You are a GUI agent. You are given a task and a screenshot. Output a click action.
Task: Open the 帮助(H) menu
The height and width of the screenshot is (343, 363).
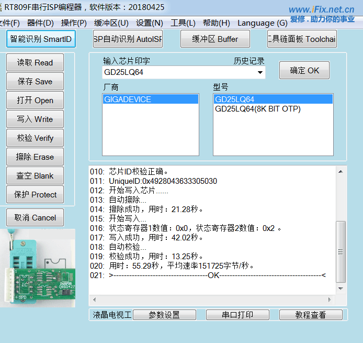[217, 23]
